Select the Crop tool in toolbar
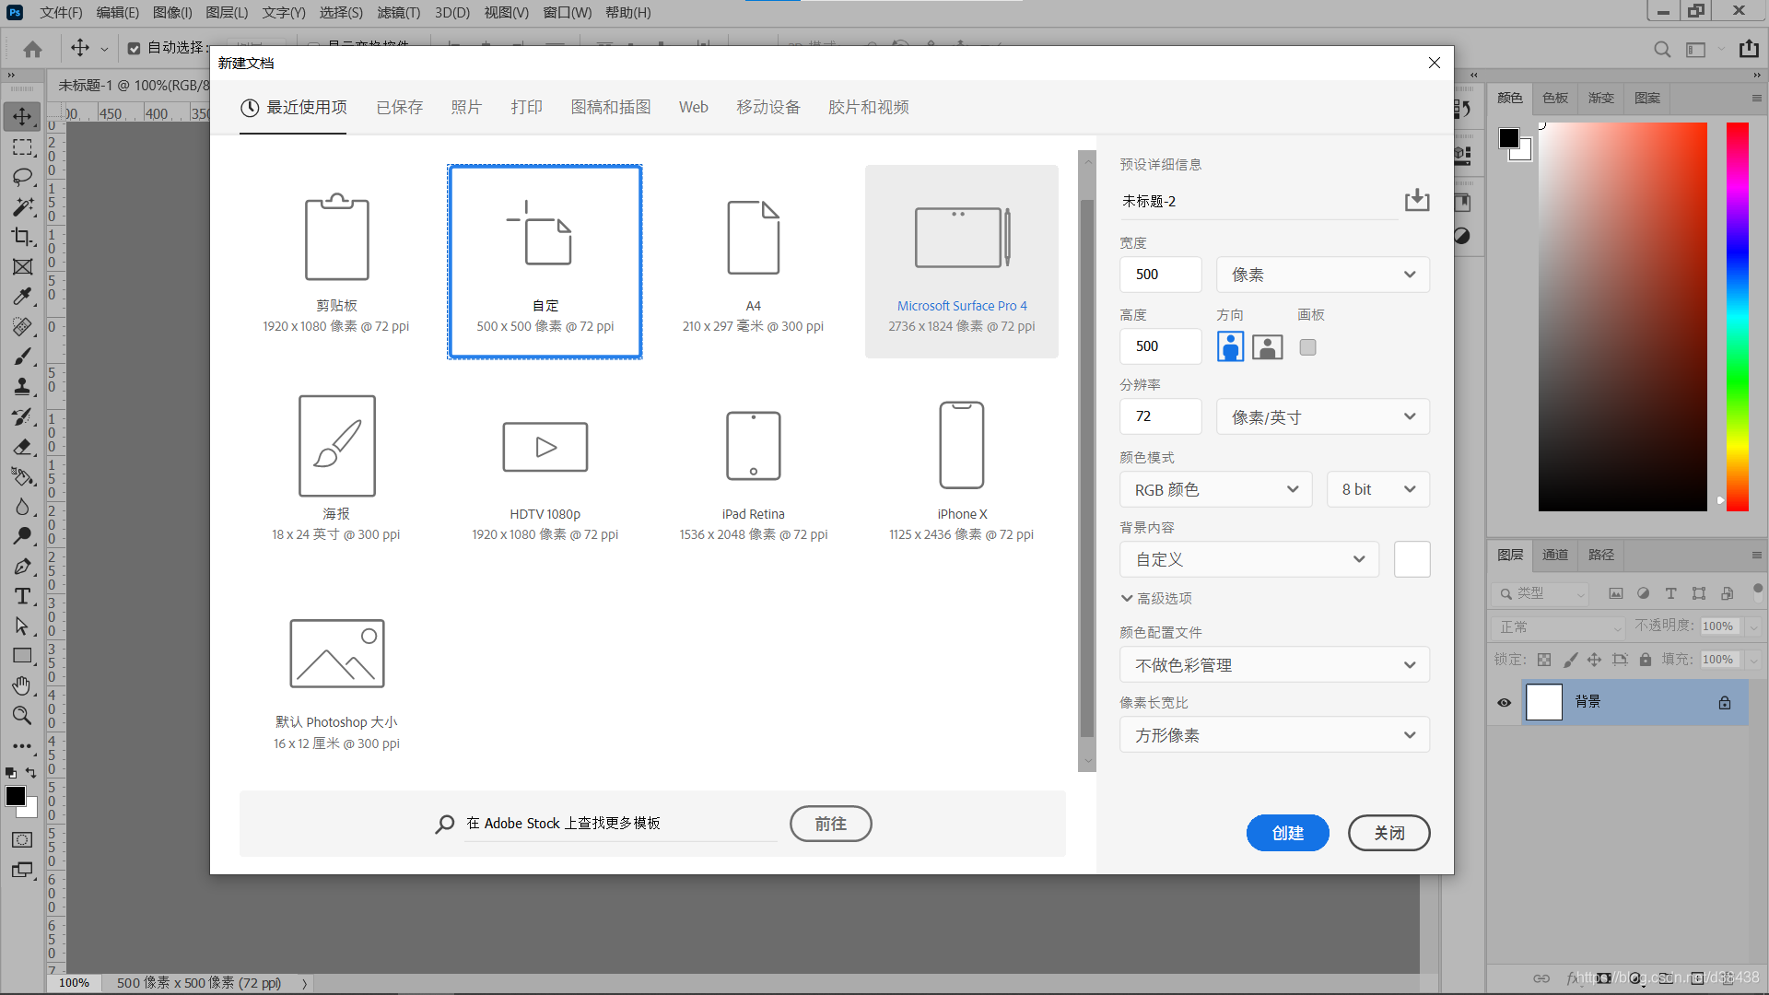 (22, 237)
